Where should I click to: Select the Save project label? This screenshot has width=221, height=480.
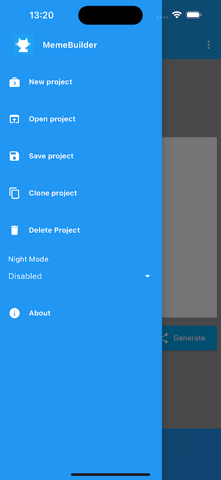[51, 156]
